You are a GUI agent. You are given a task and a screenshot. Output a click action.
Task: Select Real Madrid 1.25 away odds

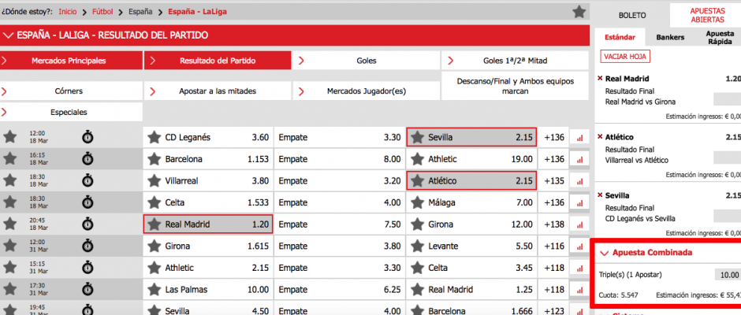[x=471, y=290]
